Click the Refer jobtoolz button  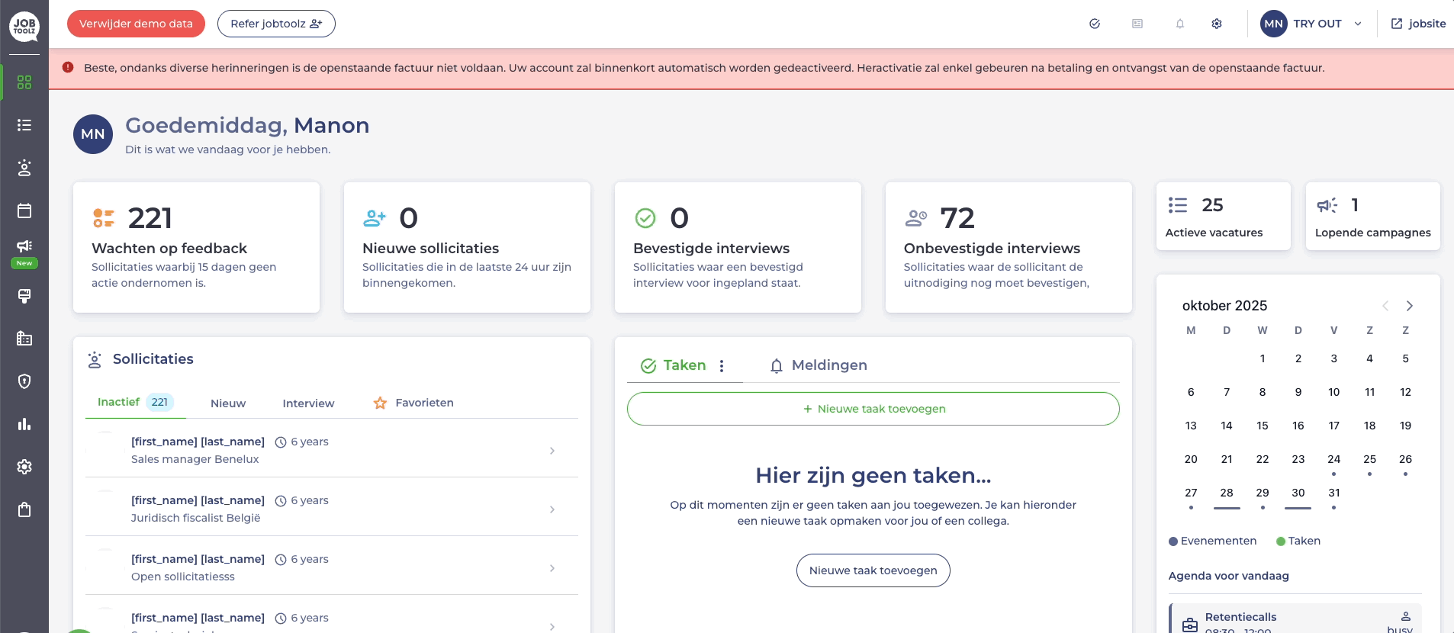click(276, 24)
